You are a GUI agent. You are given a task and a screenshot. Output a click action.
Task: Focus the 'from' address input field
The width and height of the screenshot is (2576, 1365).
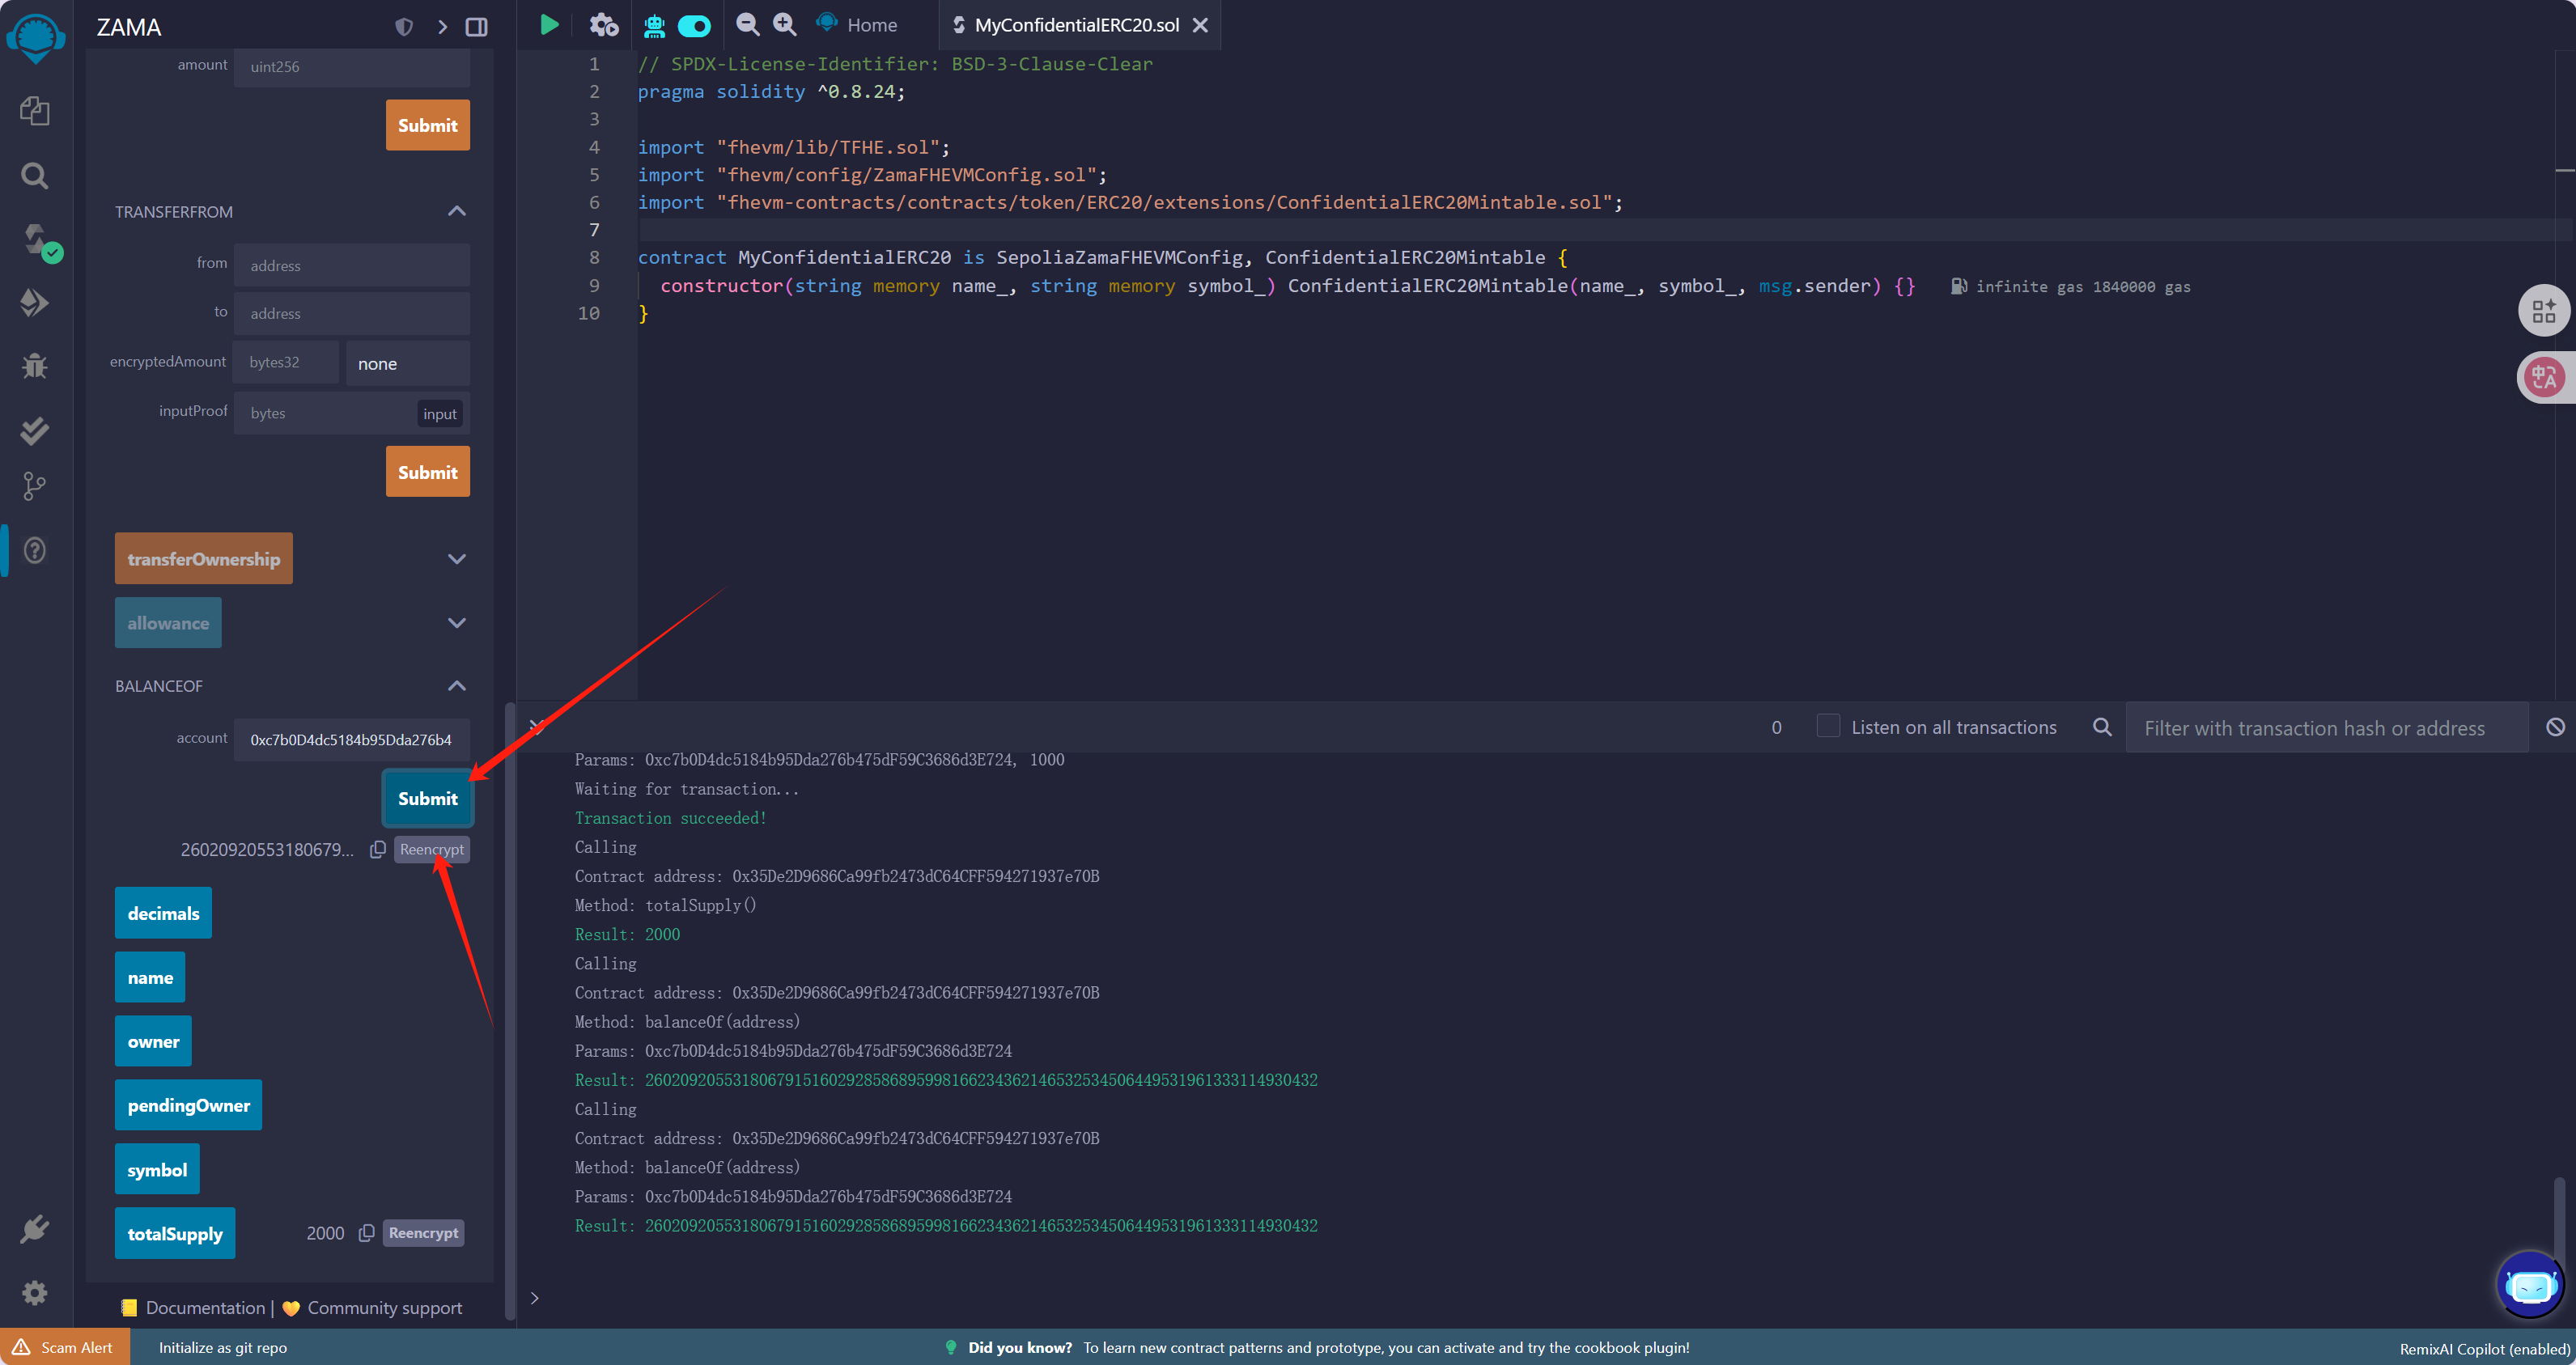352,265
